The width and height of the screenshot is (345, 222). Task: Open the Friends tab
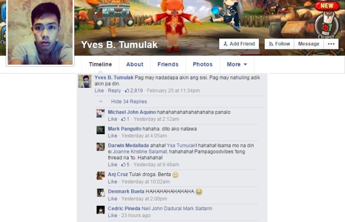tap(168, 64)
